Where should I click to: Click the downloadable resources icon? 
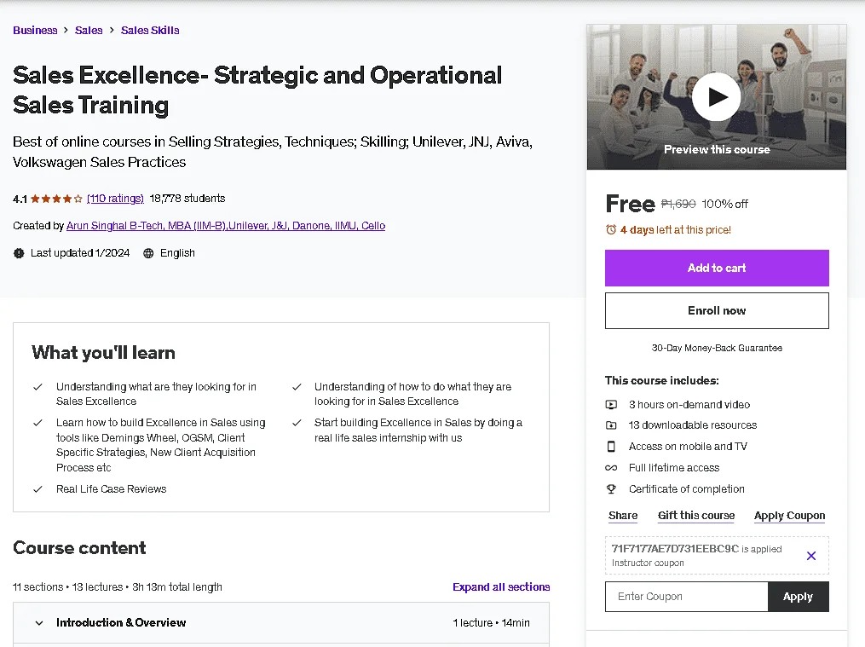[x=611, y=425]
